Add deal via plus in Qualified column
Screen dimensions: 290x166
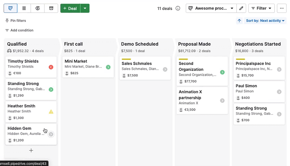point(31,151)
